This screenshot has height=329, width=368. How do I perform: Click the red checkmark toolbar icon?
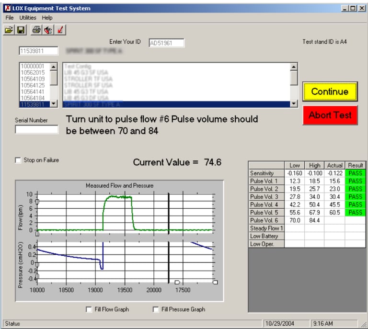(x=60, y=30)
